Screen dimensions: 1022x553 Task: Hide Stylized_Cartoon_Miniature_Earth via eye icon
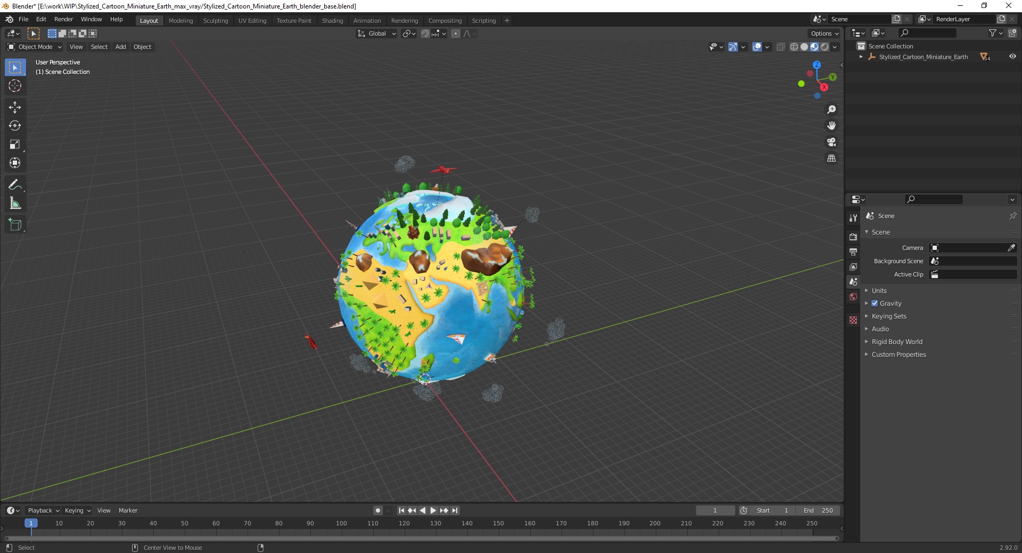point(1012,56)
